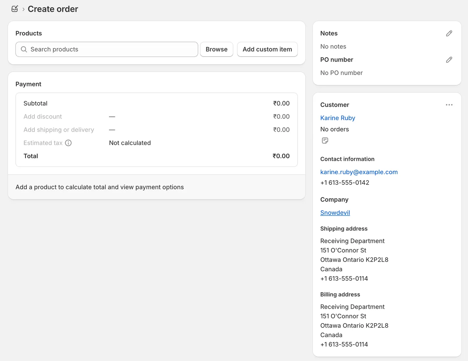Image resolution: width=468 pixels, height=361 pixels.
Task: Click the karine.ruby@example.com email link
Action: 359,172
